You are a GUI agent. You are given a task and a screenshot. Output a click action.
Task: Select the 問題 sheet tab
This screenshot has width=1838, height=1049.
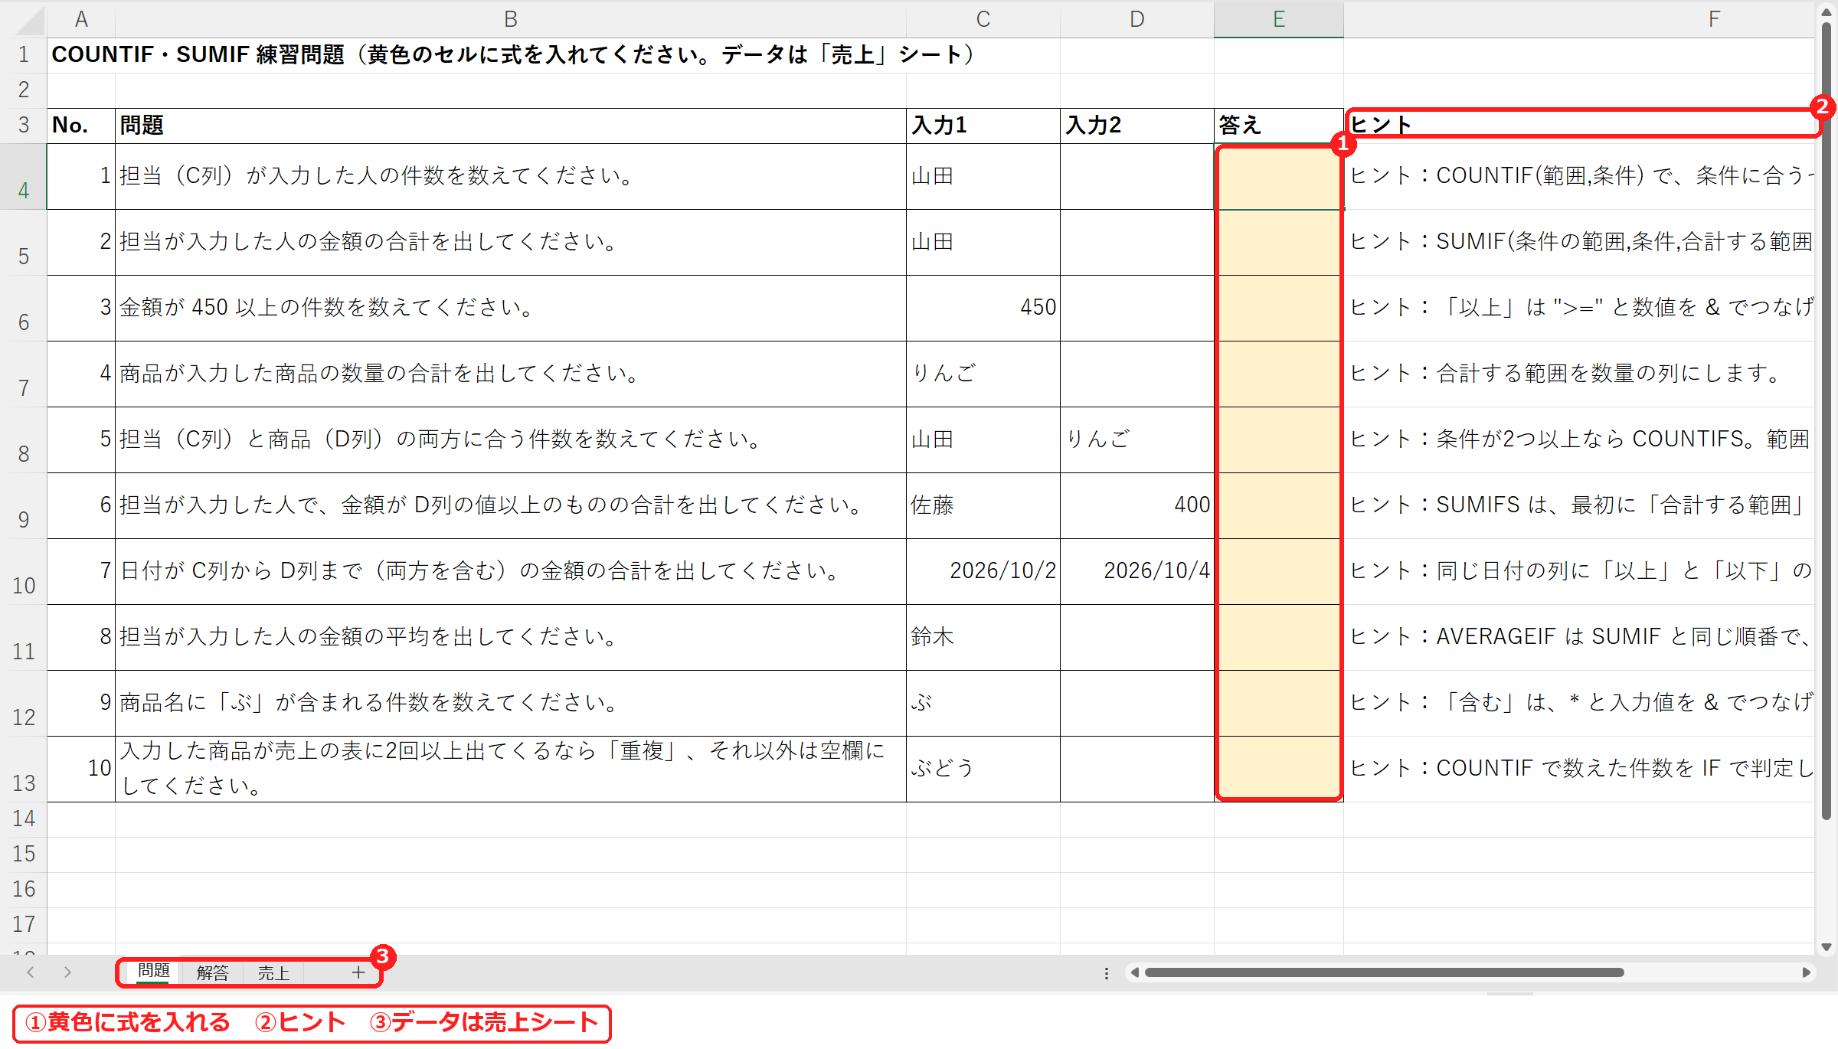click(x=153, y=972)
